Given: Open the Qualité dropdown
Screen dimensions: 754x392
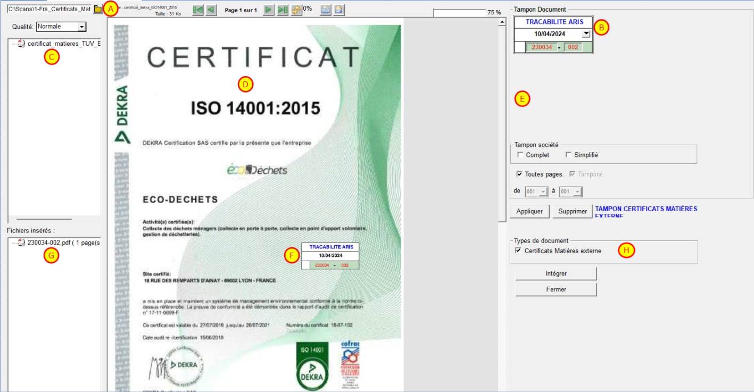Looking at the screenshot, I should coord(81,27).
